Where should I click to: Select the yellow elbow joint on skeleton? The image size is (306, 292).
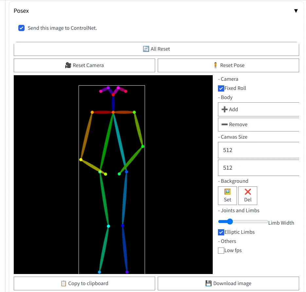click(x=81, y=160)
